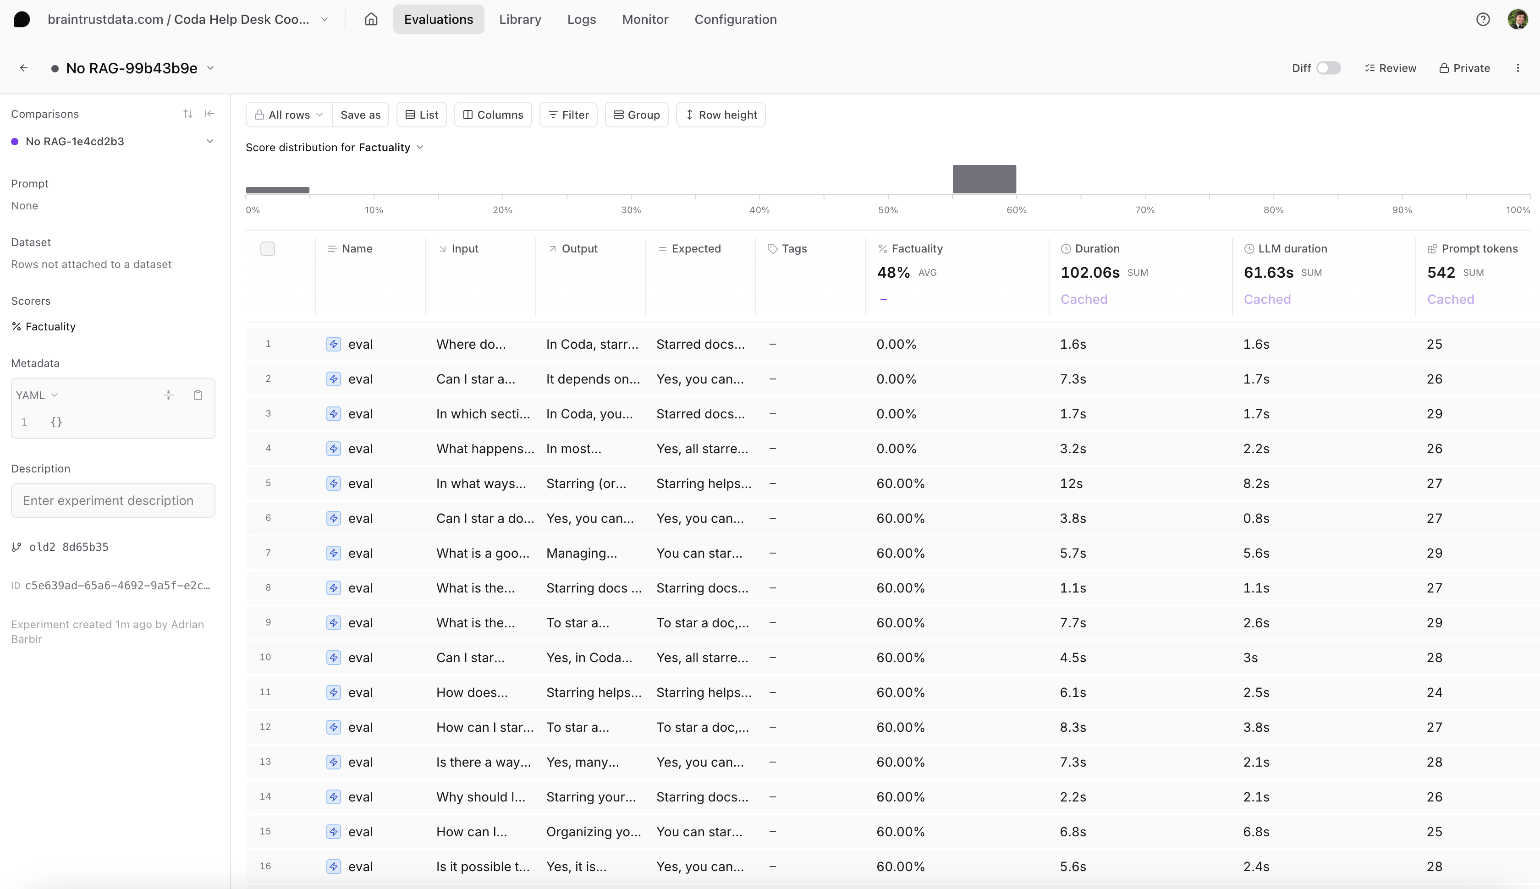
Task: Click the user avatar in top right
Action: click(1518, 19)
